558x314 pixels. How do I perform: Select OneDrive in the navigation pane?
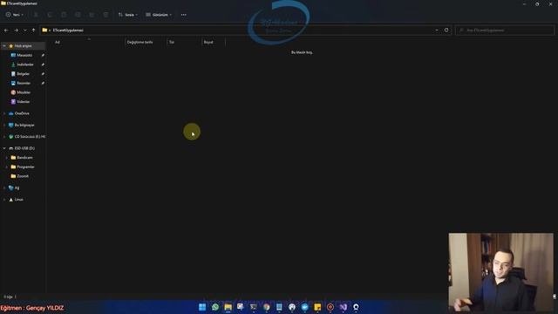(22, 113)
